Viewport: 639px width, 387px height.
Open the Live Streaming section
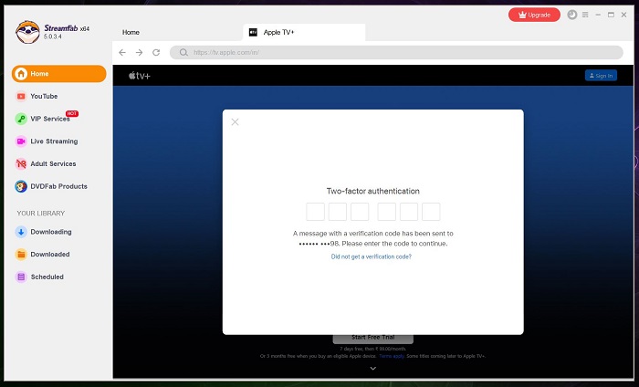click(54, 141)
